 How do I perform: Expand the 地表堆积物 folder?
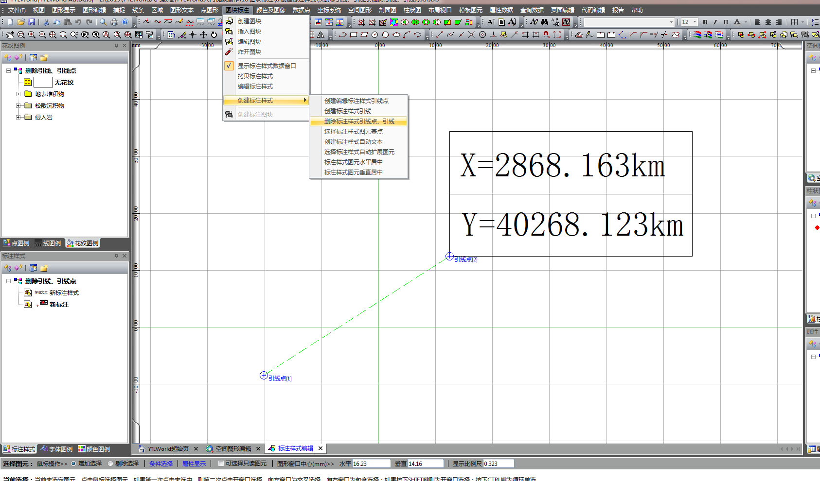click(x=18, y=94)
